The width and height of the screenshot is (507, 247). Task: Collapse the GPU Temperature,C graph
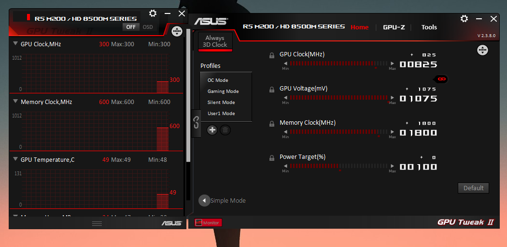point(15,159)
